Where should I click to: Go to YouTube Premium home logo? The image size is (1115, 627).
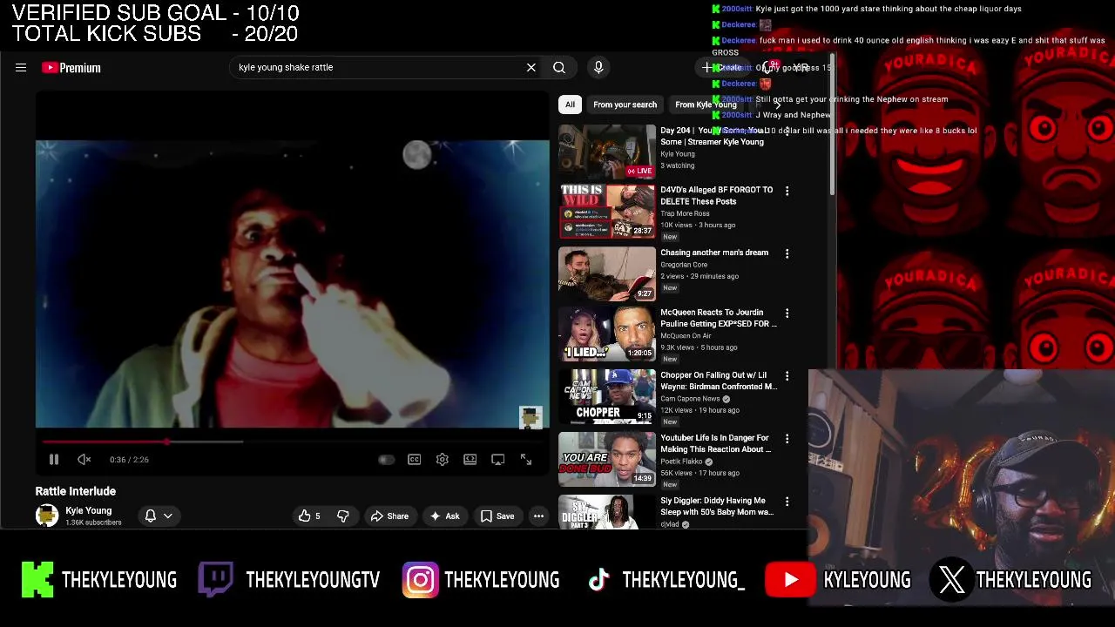coord(71,67)
